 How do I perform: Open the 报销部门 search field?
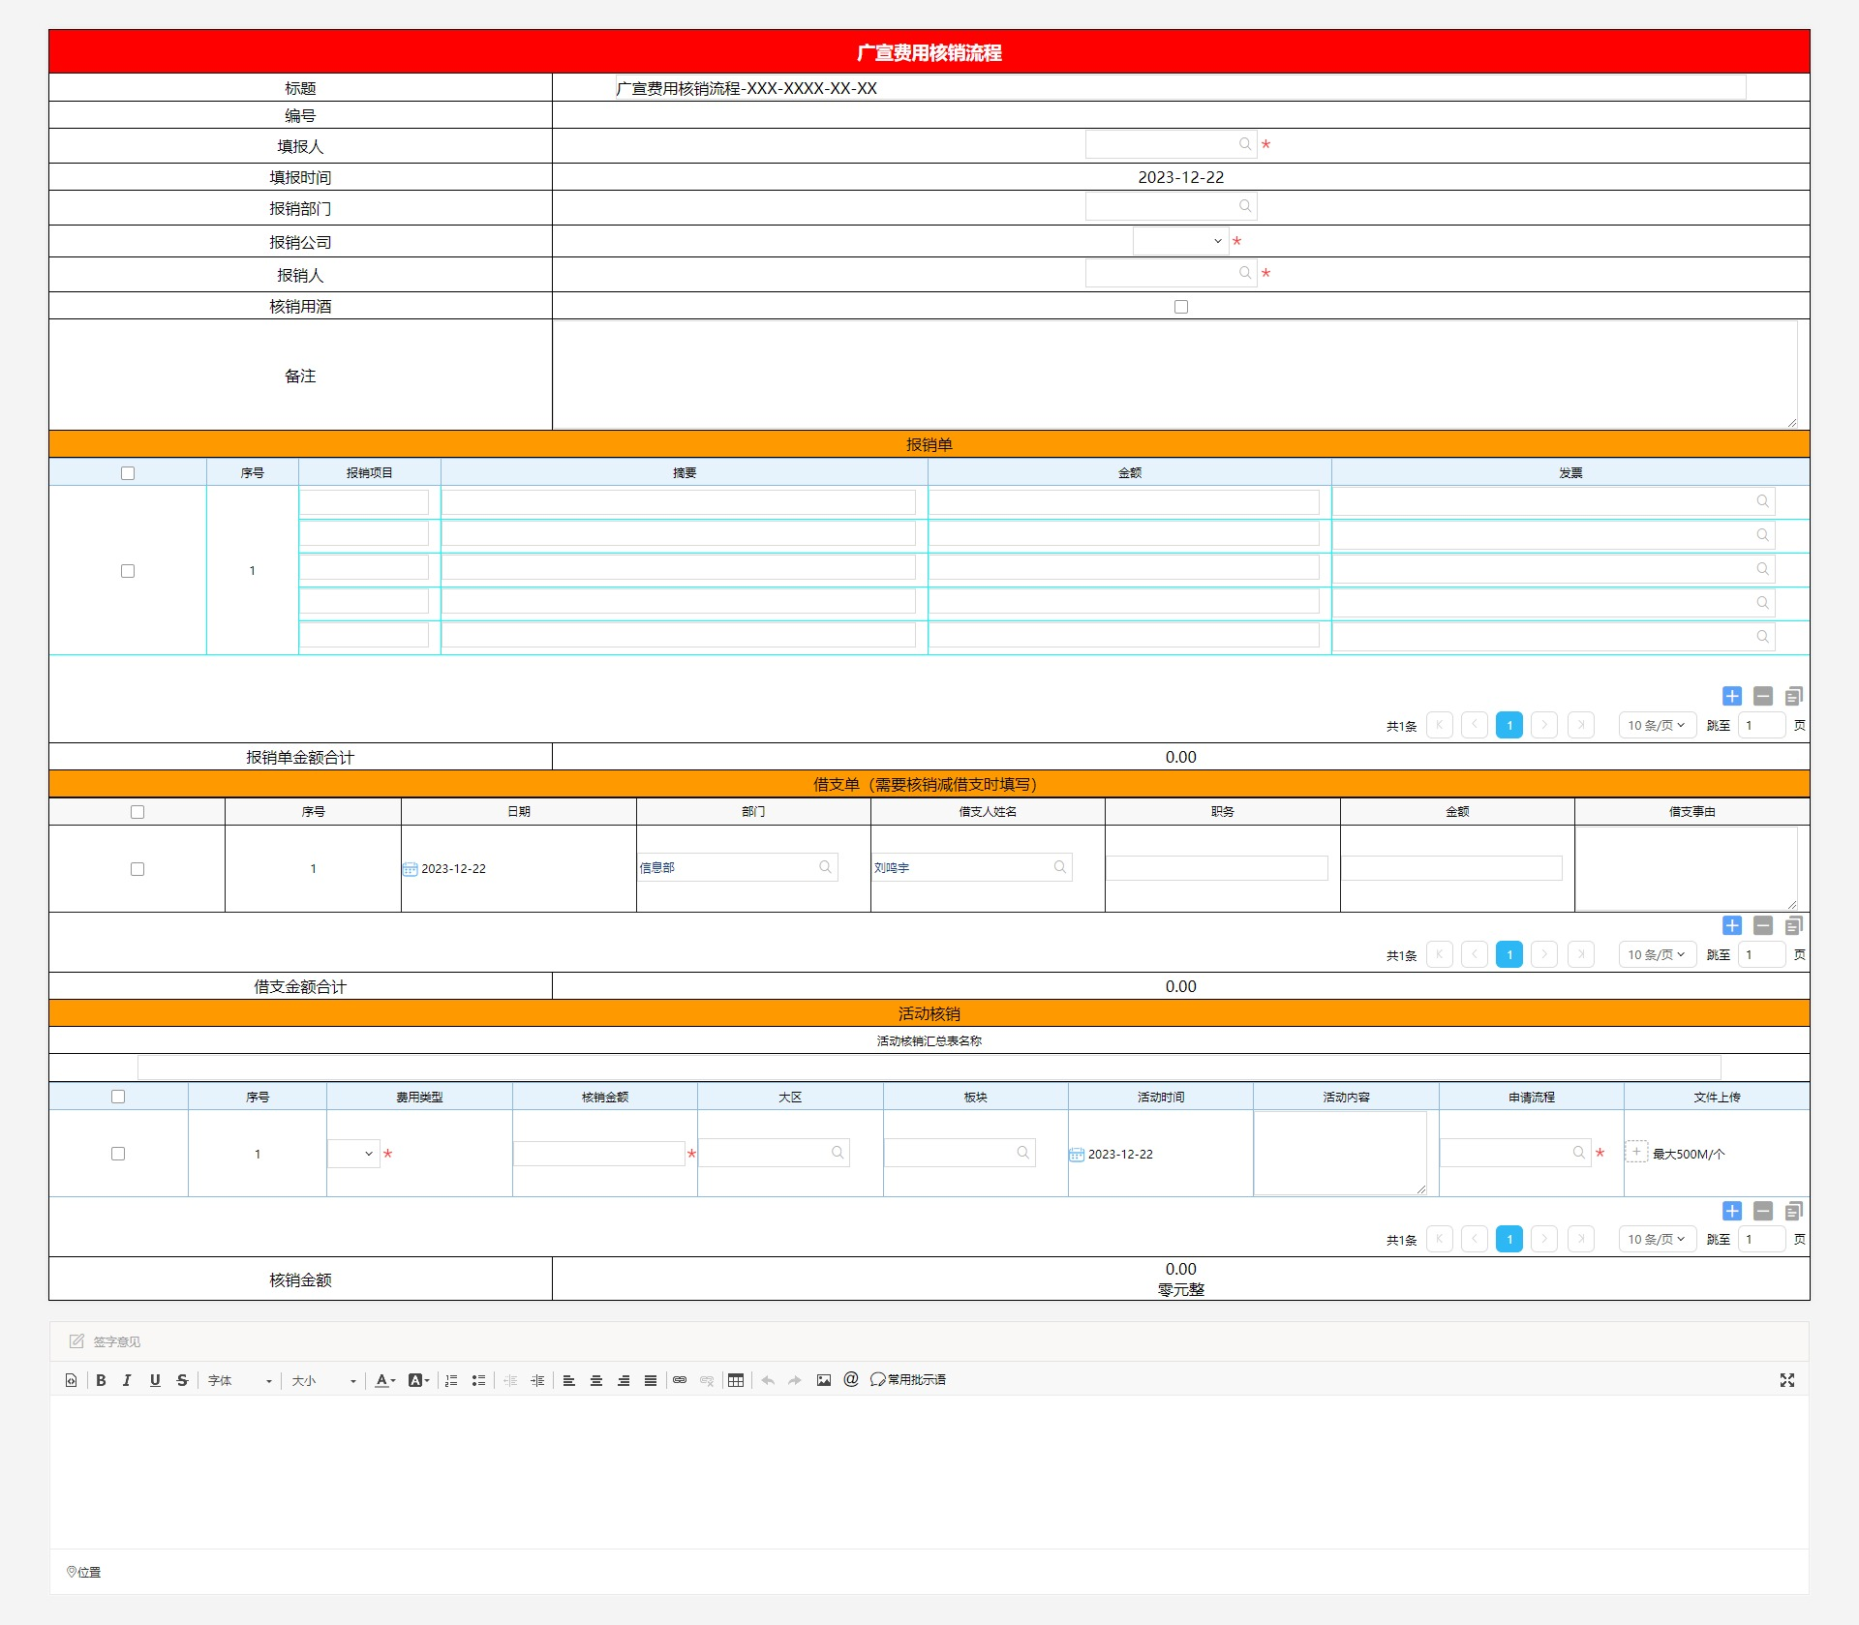[x=1171, y=206]
